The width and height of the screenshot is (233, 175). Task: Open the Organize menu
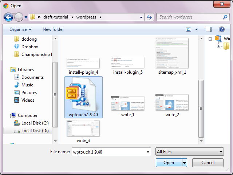tap(20, 29)
